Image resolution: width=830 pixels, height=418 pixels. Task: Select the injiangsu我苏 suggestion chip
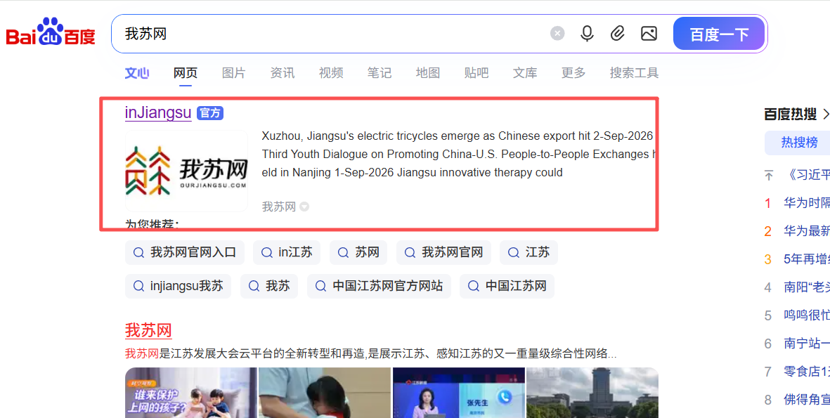[x=178, y=286]
